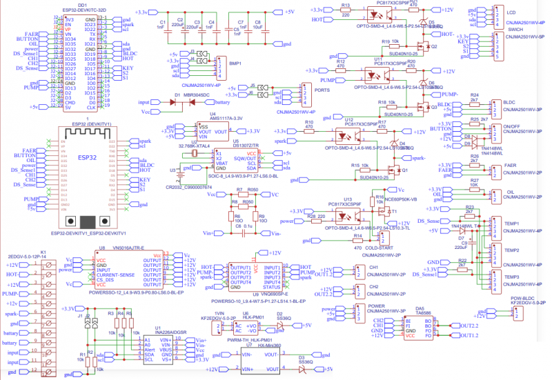Click the 32.768K crystal oscillator symbol
552x380 pixels.
click(x=196, y=154)
